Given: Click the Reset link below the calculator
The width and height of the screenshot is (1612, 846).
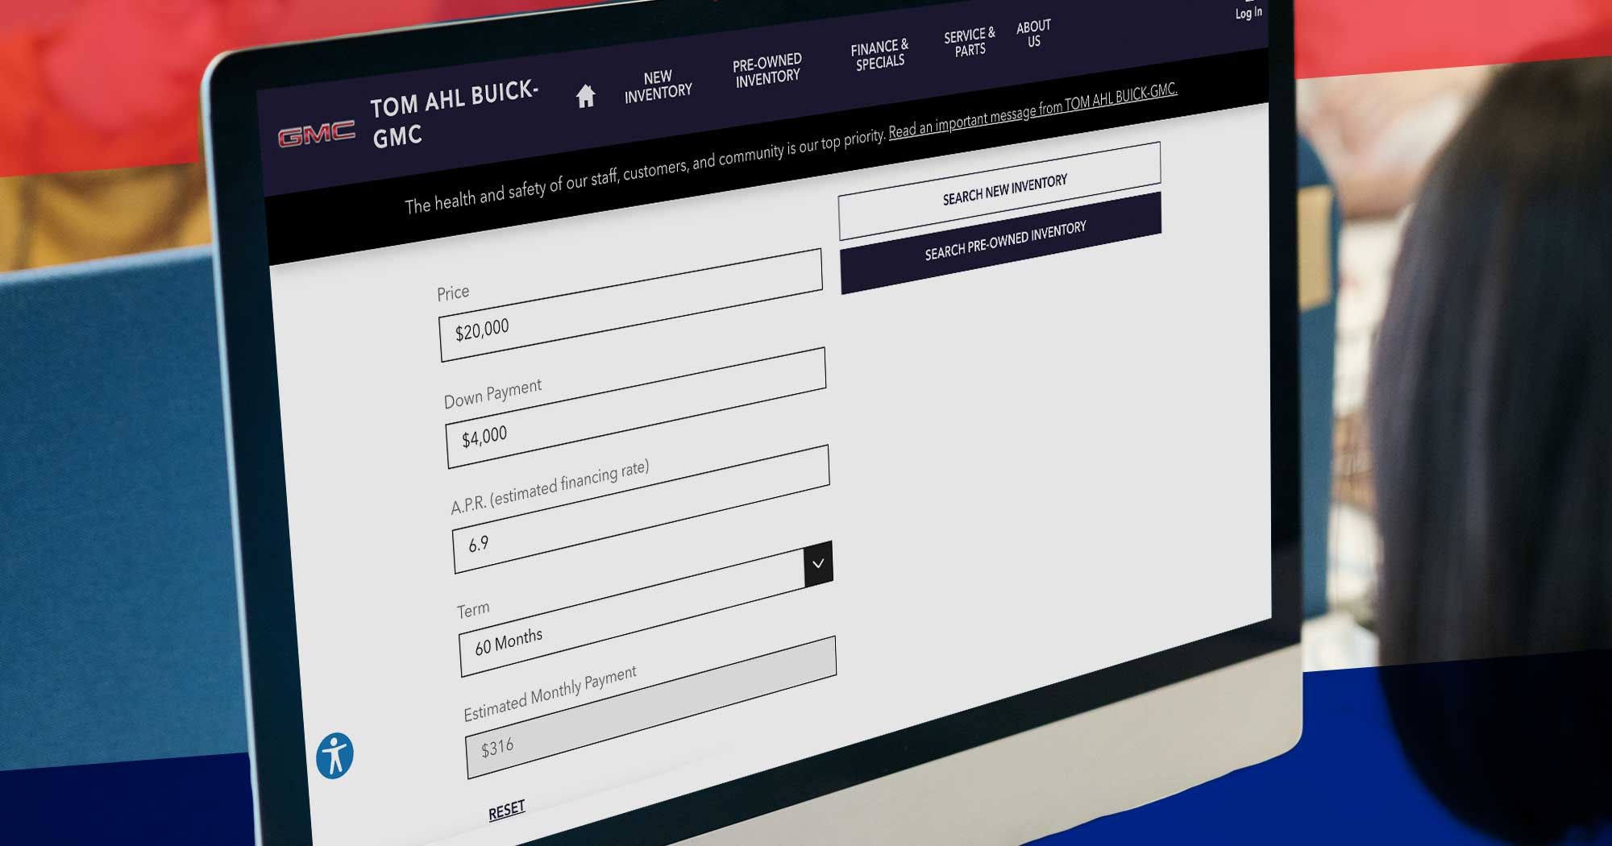Looking at the screenshot, I should [506, 810].
